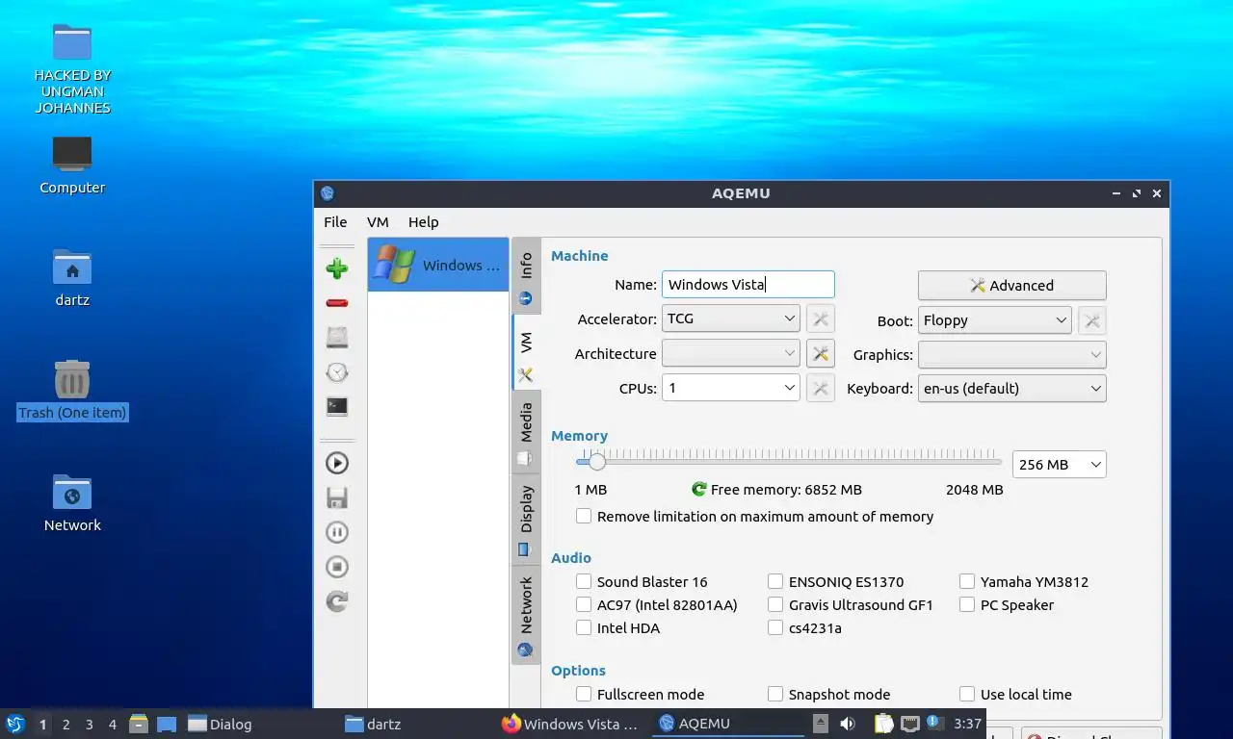Expand the Boot Floppy dropdown

click(995, 320)
